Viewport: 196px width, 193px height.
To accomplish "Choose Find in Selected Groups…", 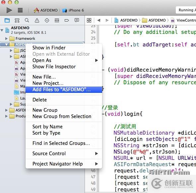I will pyautogui.click(x=64, y=143).
